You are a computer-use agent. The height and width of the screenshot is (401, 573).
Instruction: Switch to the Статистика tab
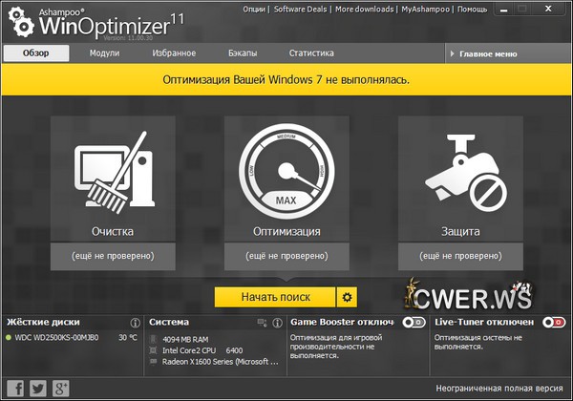pyautogui.click(x=311, y=53)
